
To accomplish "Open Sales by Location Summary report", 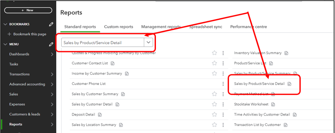I will point(94,125).
